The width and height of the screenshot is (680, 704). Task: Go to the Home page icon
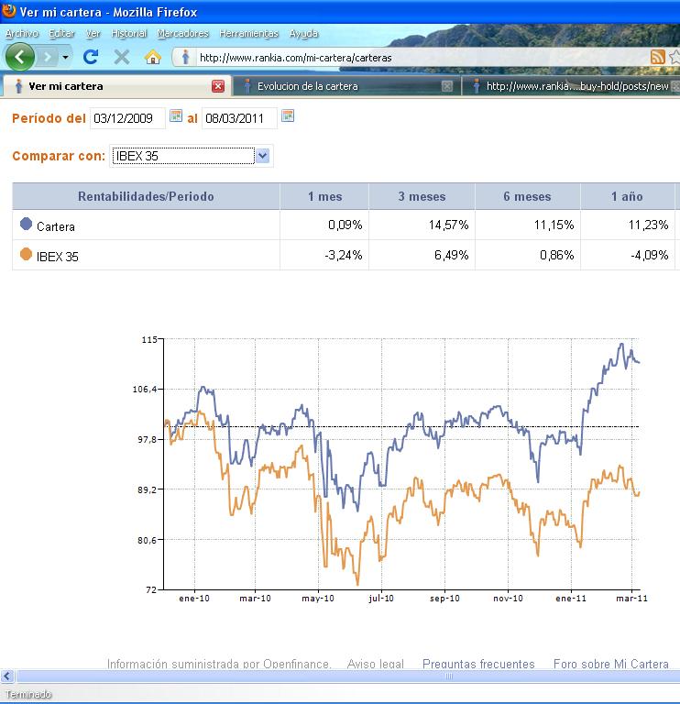click(x=153, y=57)
